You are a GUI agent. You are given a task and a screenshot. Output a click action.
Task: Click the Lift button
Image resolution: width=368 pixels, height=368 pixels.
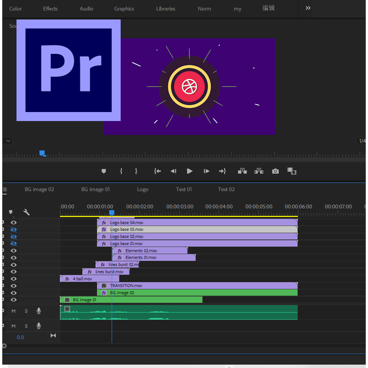click(x=242, y=171)
